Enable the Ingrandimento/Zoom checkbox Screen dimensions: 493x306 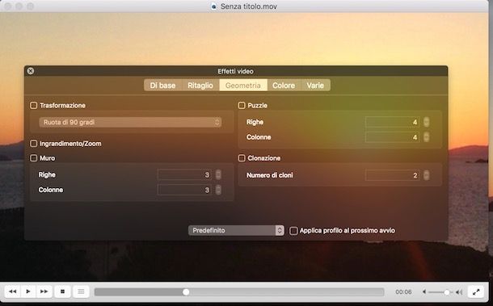click(x=34, y=144)
